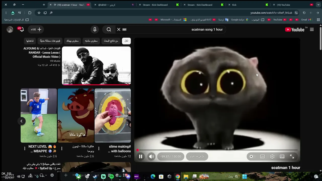Close the "@lokfs0" browser tab
This screenshot has width=322, height=181.
[95, 5]
